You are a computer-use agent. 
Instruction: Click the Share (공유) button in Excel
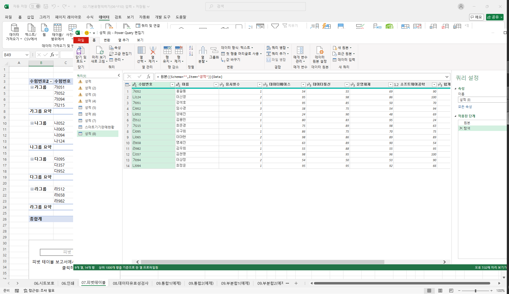pyautogui.click(x=495, y=17)
